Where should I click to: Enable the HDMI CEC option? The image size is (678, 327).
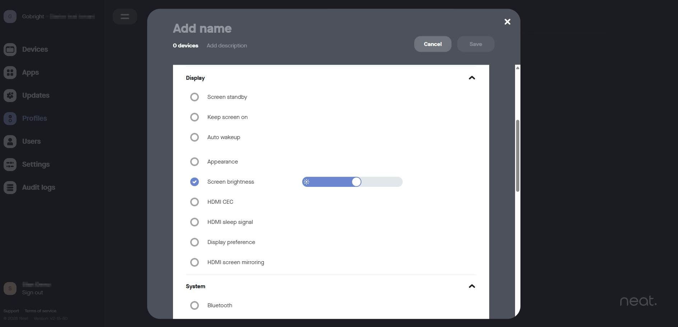pyautogui.click(x=195, y=202)
